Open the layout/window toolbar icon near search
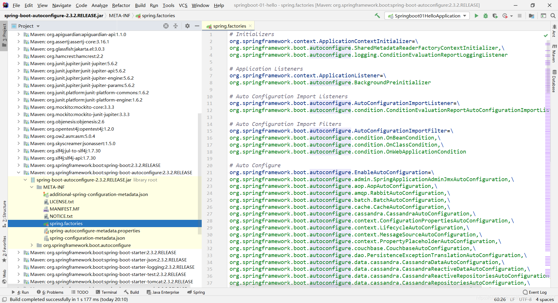Screen dimensions: 558x303 tap(543, 16)
